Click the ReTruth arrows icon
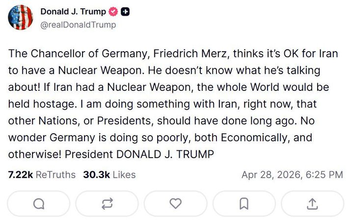The width and height of the screenshot is (350, 222). (107, 203)
